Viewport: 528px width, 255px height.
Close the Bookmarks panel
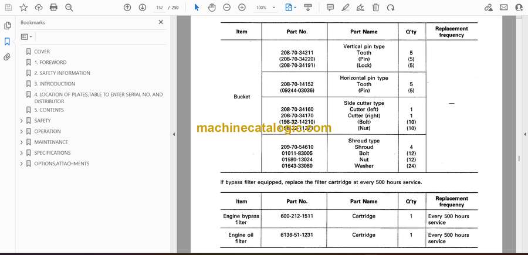[x=161, y=22]
